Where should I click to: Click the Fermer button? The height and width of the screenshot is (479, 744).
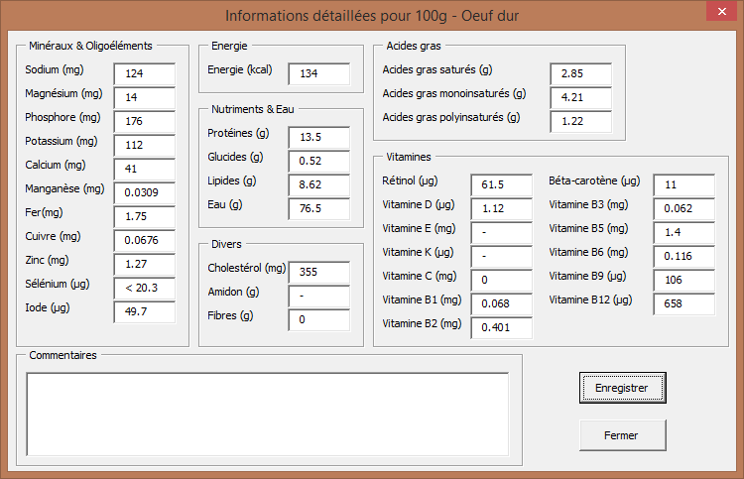click(623, 435)
